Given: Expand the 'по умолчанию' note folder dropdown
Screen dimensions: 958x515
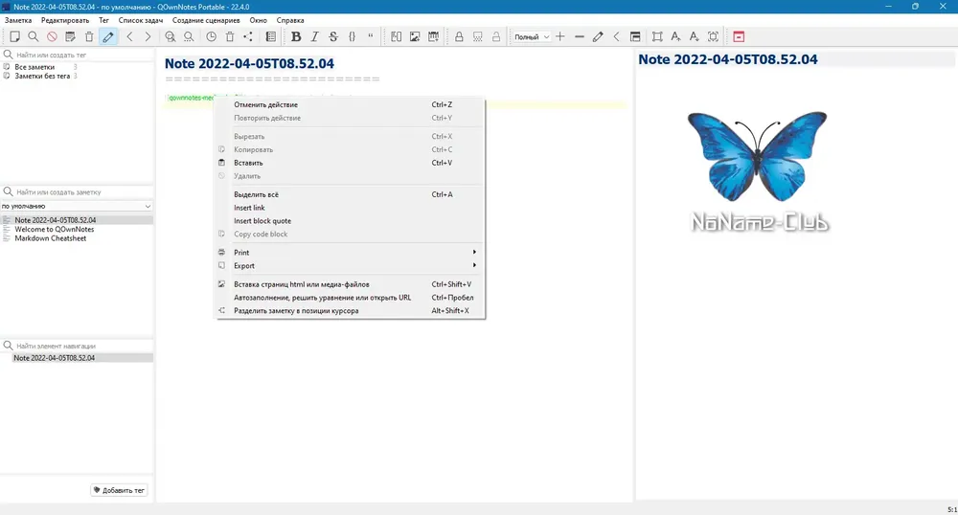Looking at the screenshot, I should 77,206.
